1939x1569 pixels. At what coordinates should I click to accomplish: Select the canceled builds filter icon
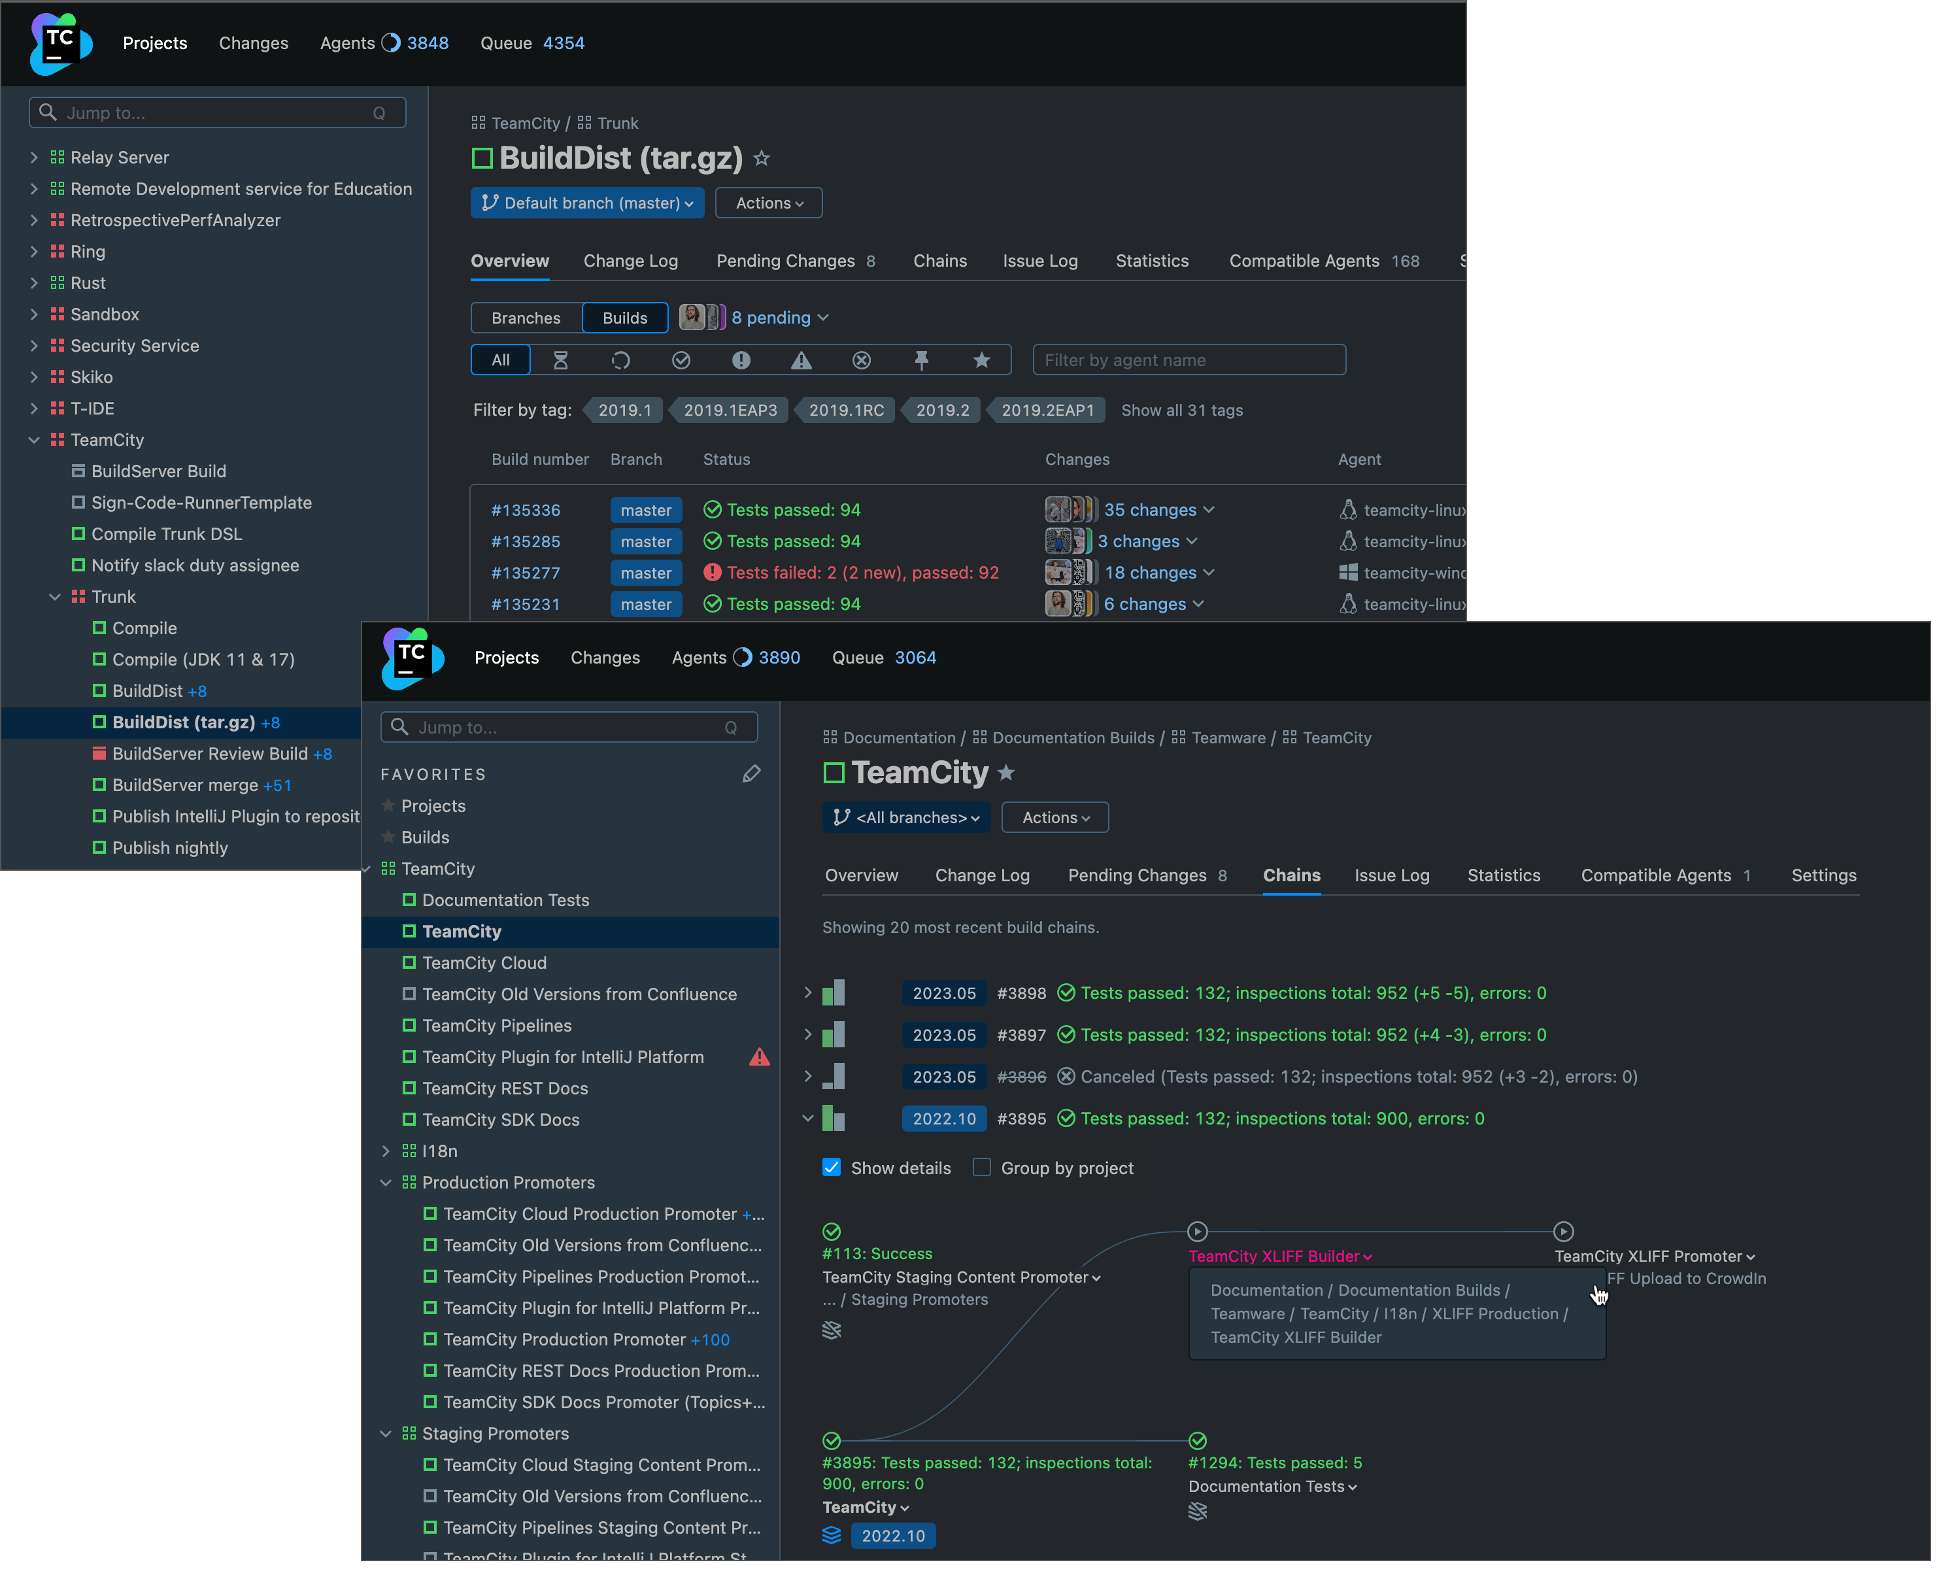tap(861, 360)
